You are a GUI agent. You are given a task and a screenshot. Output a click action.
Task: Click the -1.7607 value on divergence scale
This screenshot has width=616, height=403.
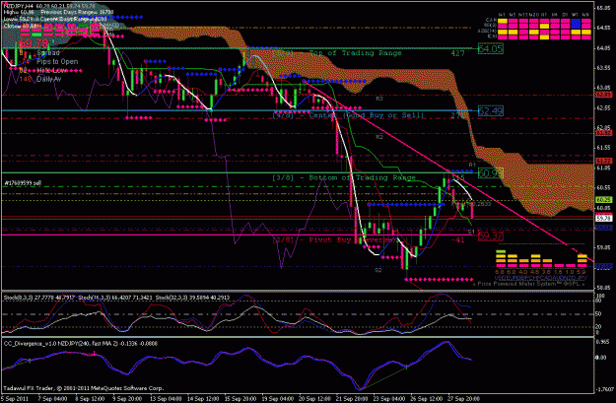604,389
